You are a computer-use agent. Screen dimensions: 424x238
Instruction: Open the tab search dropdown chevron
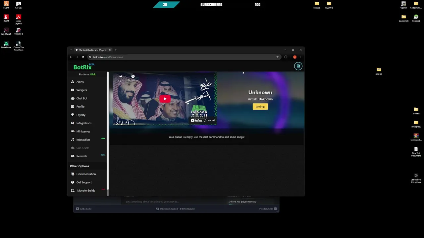click(x=71, y=50)
